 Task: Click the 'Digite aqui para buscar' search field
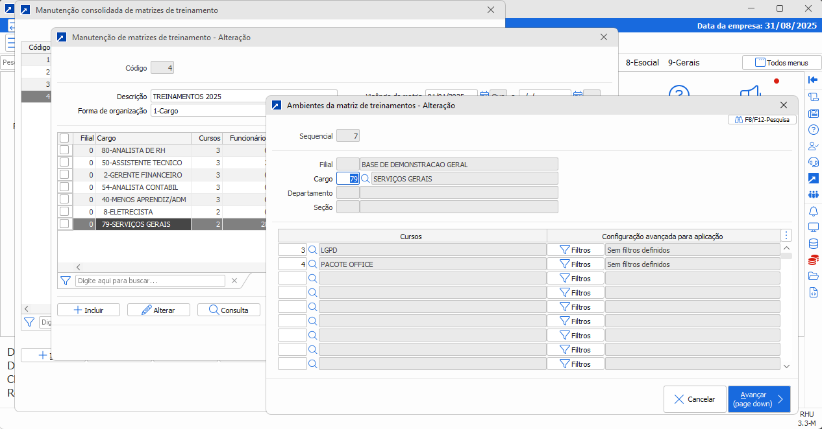(150, 281)
